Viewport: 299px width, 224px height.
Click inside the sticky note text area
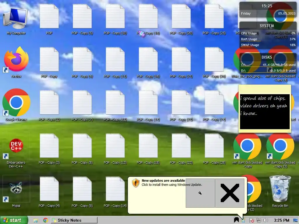pyautogui.click(x=265, y=112)
